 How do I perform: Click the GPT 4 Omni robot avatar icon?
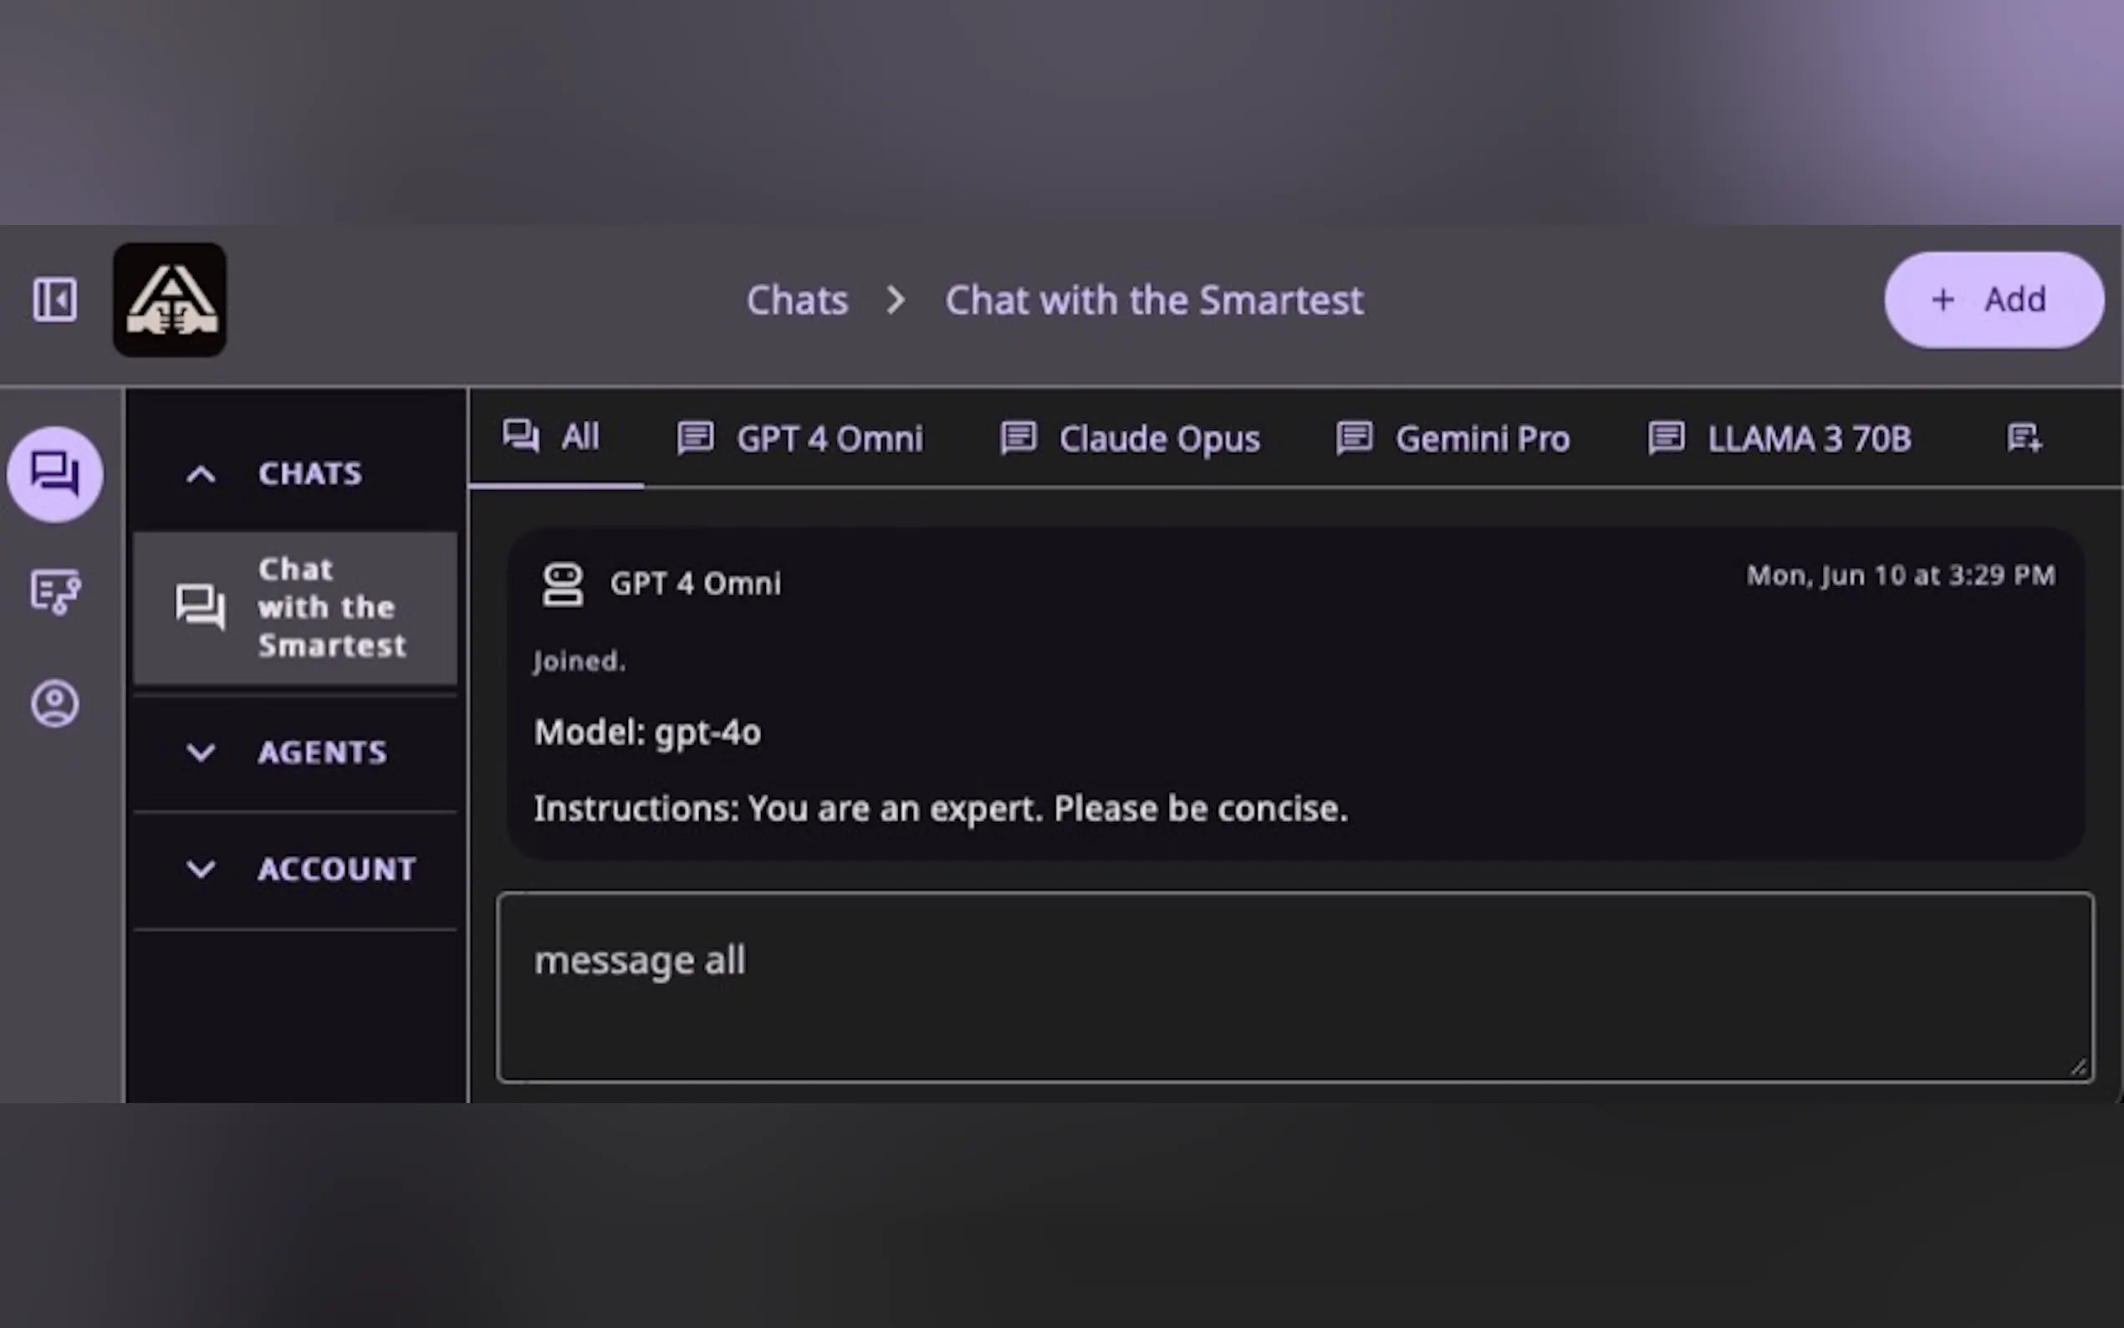tap(562, 584)
